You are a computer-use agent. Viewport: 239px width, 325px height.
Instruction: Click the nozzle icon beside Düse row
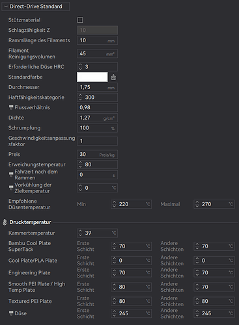(11, 313)
